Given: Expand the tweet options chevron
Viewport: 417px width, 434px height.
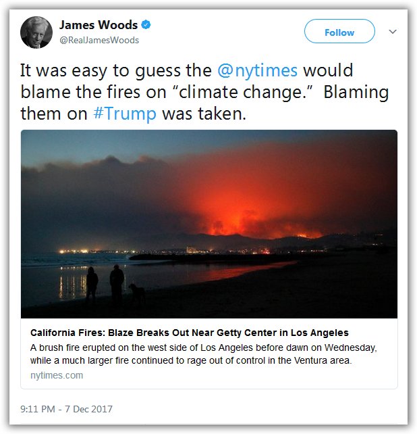Looking at the screenshot, I should click(x=393, y=32).
